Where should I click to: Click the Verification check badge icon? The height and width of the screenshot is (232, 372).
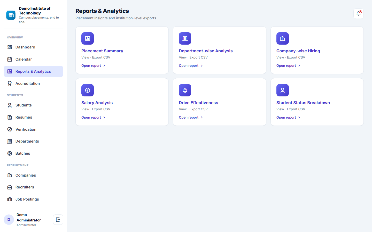[x=10, y=129]
